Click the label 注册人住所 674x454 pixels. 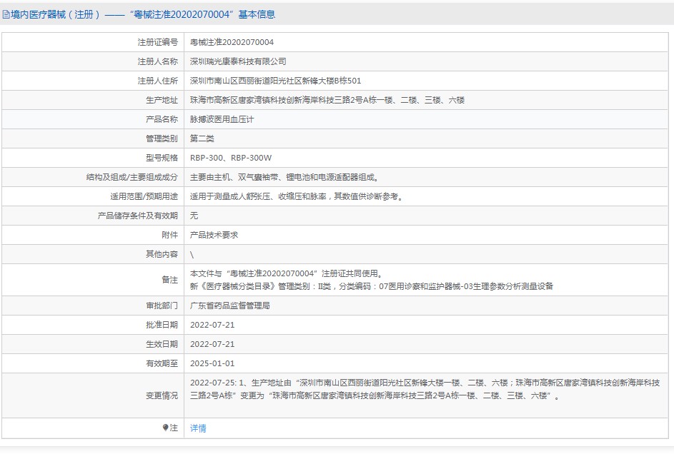pyautogui.click(x=157, y=81)
